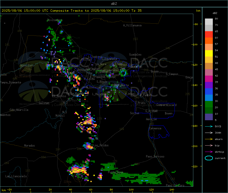Image resolution: width=228 pixels, height=193 pixels.
Task: Click the 'Carmensa' map label
Action: [155, 128]
